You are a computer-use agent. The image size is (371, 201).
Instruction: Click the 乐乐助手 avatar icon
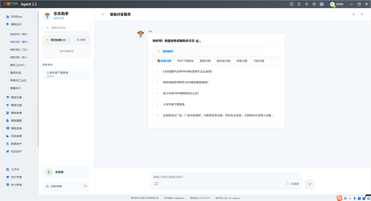click(x=47, y=15)
